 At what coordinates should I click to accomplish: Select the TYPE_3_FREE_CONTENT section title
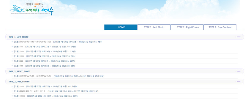20,82
